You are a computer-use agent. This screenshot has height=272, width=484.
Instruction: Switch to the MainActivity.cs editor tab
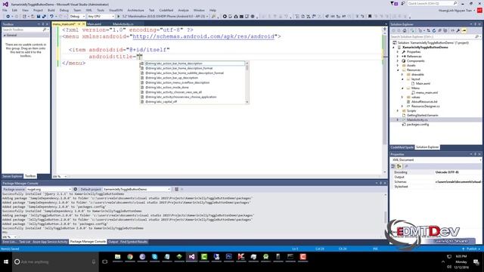123,24
